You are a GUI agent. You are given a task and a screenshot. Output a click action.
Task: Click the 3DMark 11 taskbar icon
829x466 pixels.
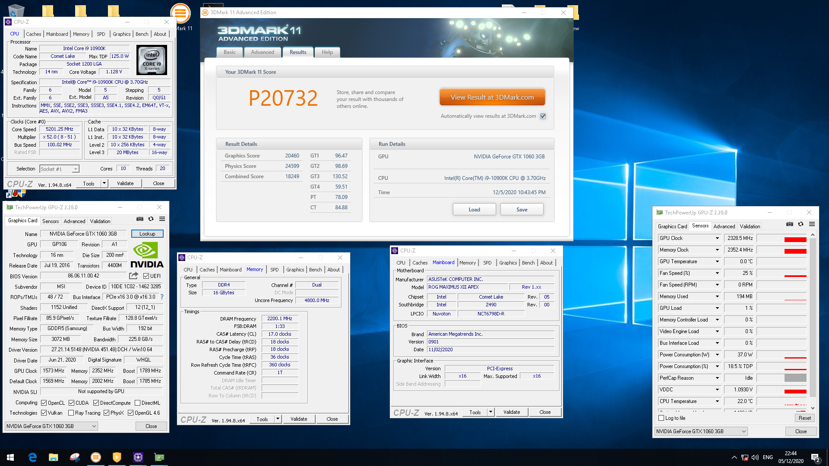pyautogui.click(x=96, y=457)
